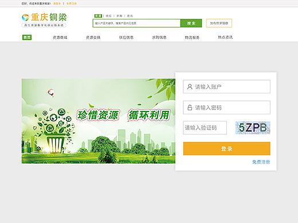Image resolution: width=298 pixels, height=223 pixels.
Task: Click the 请登录 link in the top bar
Action: coord(57,3)
